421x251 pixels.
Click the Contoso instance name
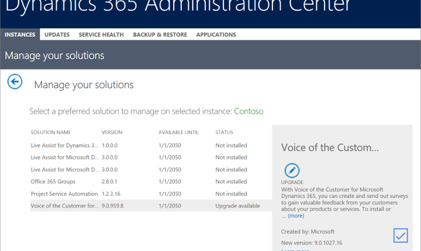coord(249,111)
